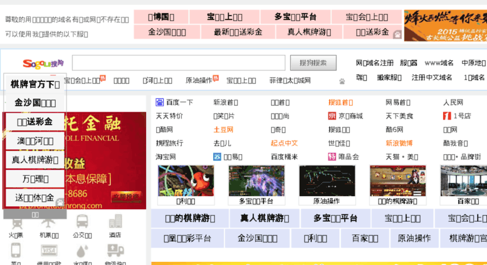Viewport: 487px width, 265px height.
Task: Click the pink 特 icon for 唯品会
Action: (332, 157)
